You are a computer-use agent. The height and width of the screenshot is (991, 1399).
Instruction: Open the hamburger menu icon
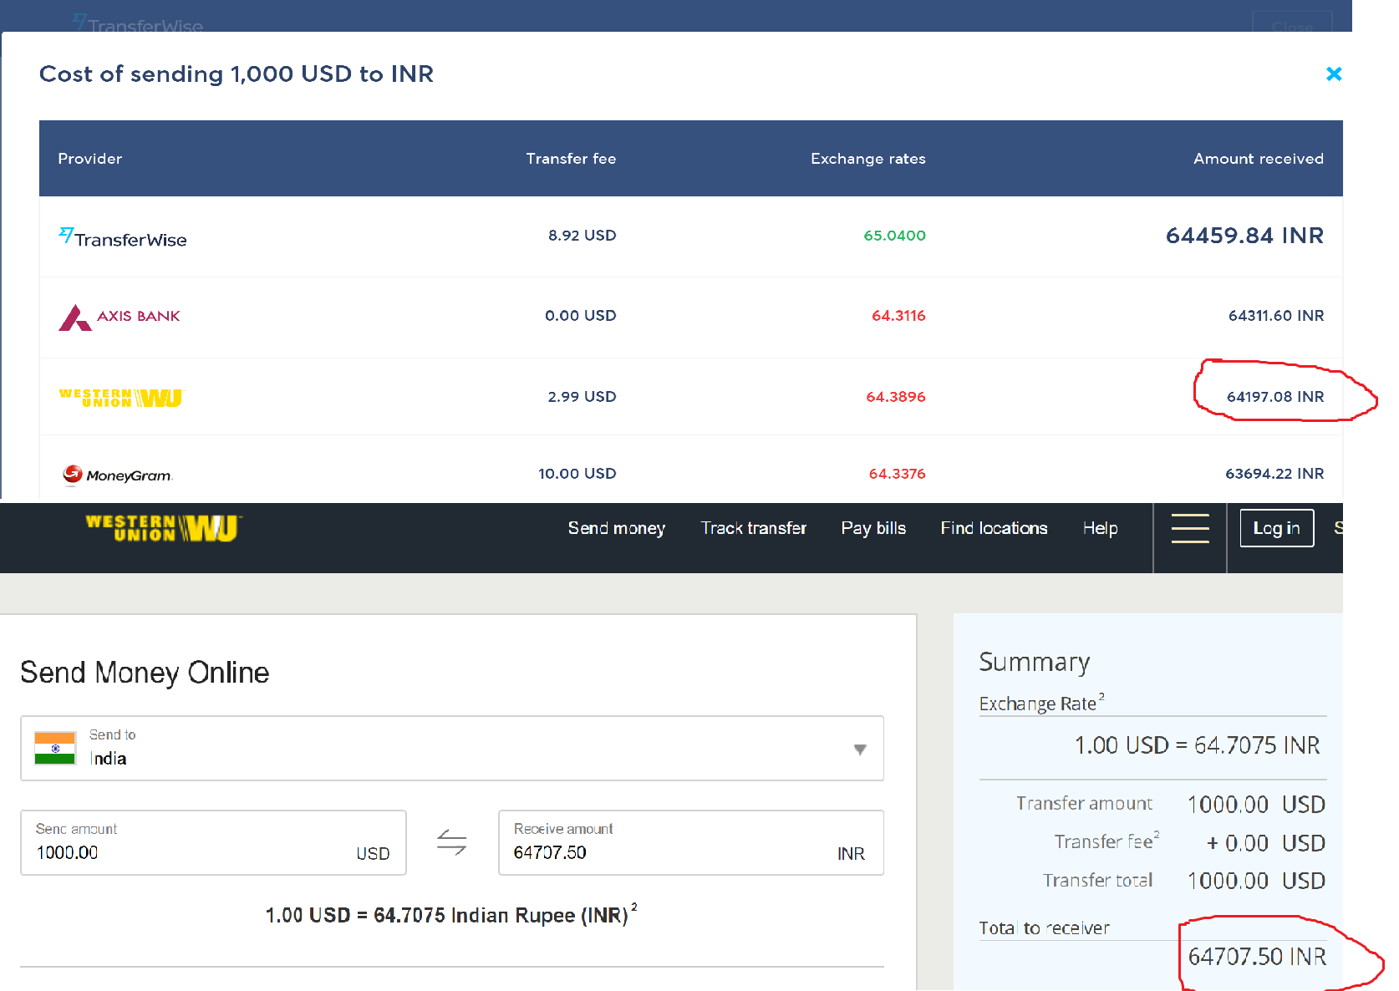pos(1190,528)
